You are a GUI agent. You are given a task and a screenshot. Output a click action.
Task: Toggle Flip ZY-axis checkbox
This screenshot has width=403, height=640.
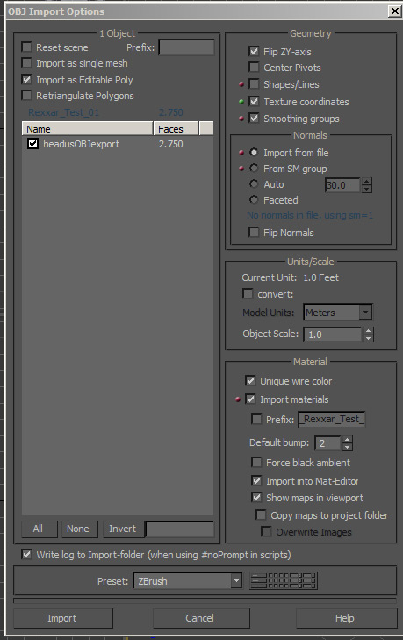254,52
